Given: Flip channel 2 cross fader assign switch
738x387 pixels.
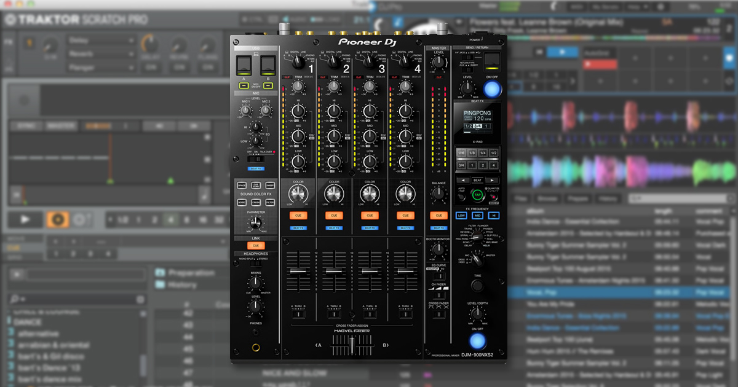Looking at the screenshot, I should (333, 314).
